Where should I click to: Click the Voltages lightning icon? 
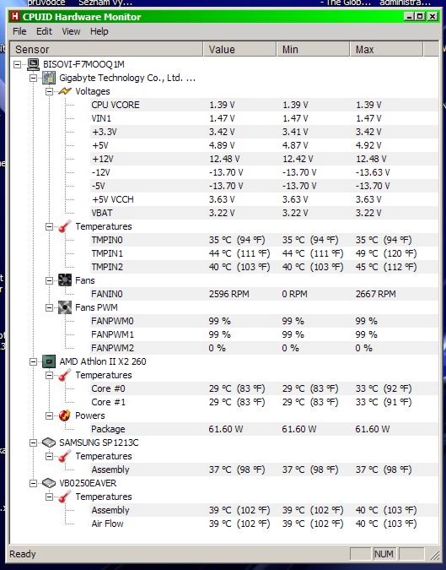[x=65, y=91]
